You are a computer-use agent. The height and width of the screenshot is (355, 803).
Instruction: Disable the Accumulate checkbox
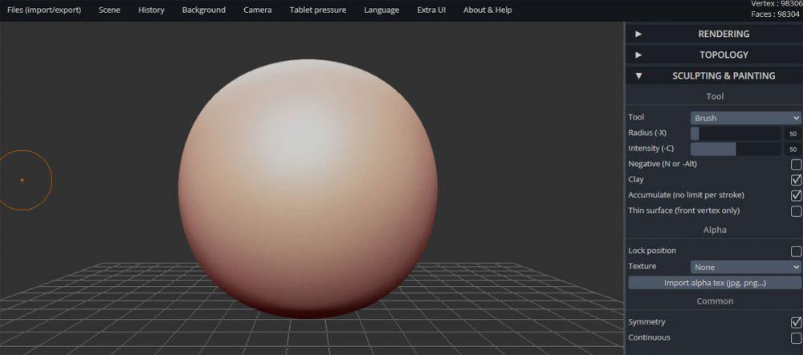(x=796, y=195)
